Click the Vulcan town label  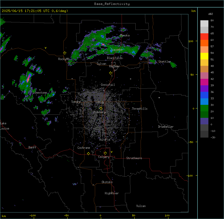click(141, 206)
